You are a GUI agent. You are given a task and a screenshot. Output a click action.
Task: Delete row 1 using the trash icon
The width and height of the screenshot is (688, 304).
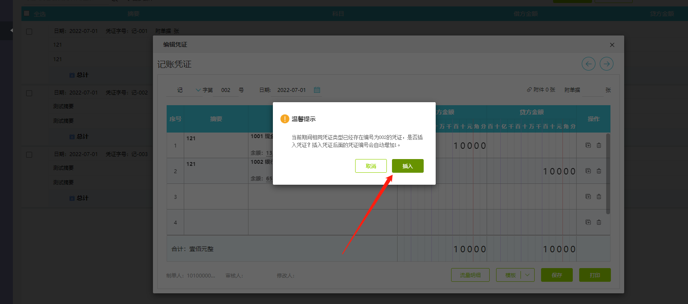[x=599, y=145]
